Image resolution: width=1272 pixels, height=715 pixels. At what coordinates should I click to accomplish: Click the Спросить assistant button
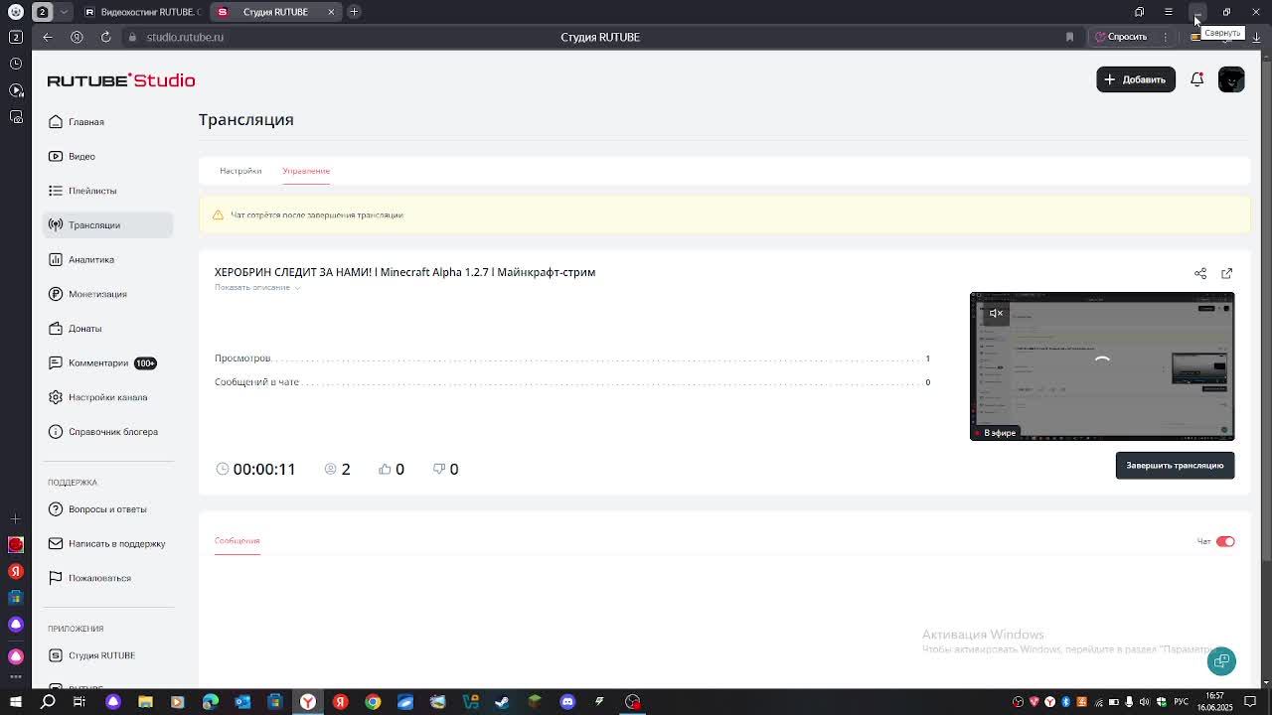pyautogui.click(x=1120, y=37)
